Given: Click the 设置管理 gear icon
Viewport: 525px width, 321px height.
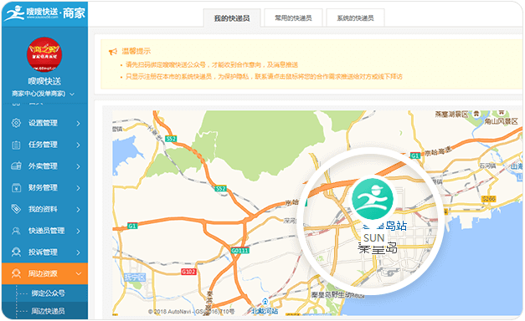Looking at the screenshot, I should [x=16, y=123].
